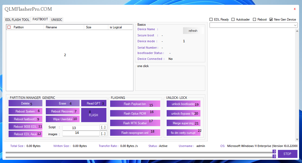The width and height of the screenshot is (302, 163).
Task: Check the Reboot option checkbox
Action: point(254,20)
